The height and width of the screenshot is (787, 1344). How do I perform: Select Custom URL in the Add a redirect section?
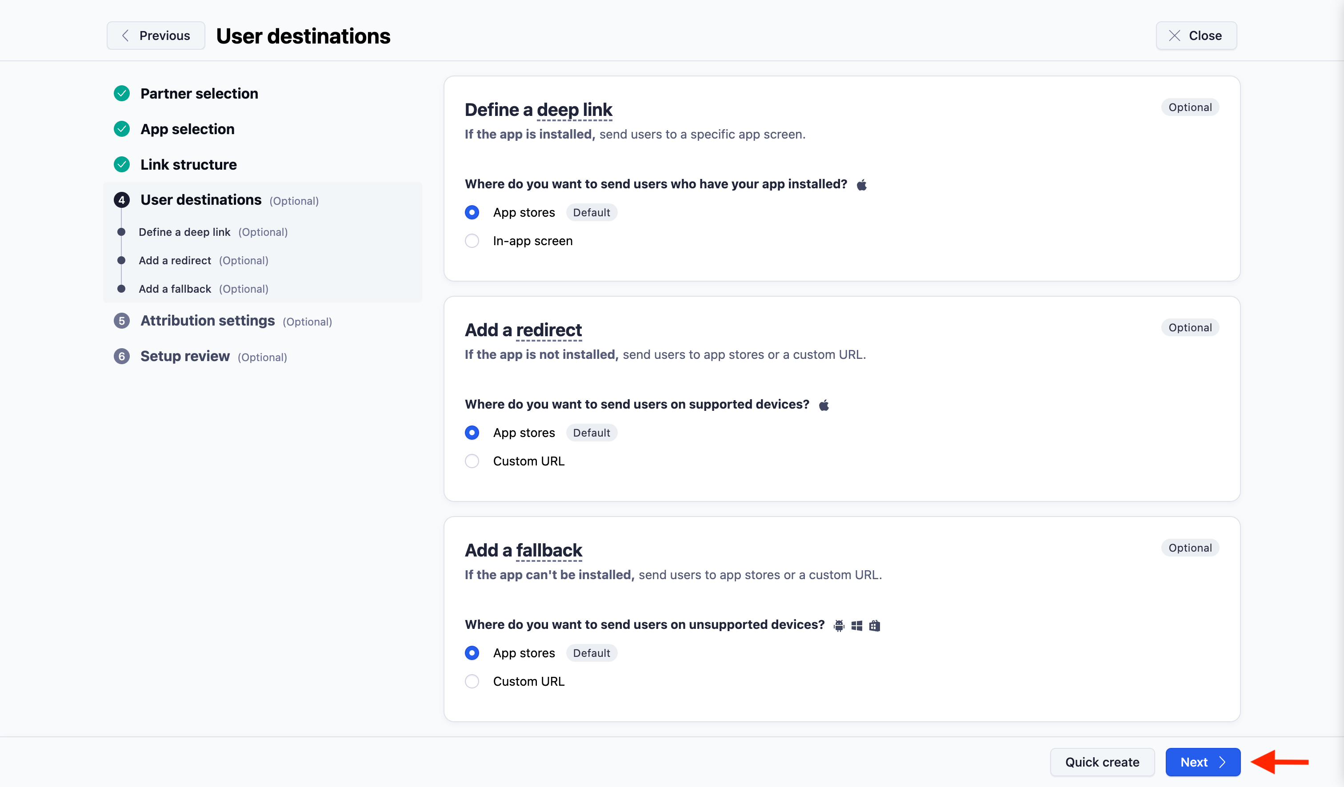472,461
